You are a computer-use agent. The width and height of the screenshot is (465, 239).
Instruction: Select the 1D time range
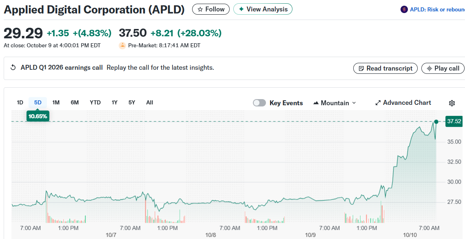[20, 102]
